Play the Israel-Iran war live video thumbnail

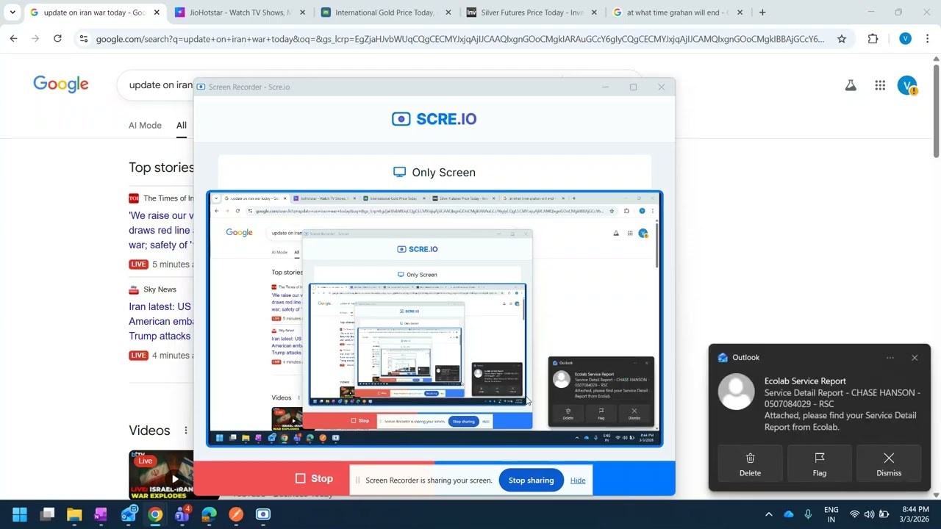click(x=161, y=475)
